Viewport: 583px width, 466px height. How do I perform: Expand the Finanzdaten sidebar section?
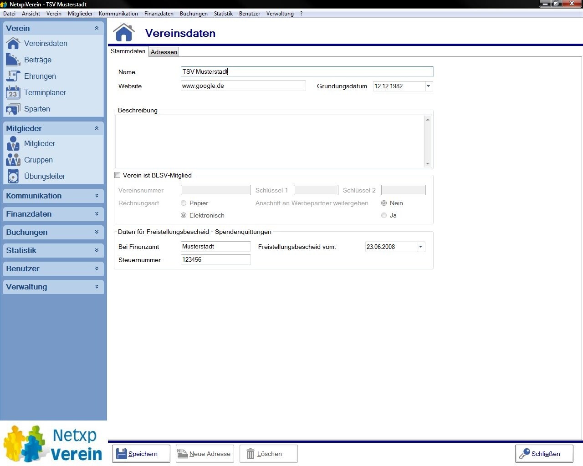97,214
